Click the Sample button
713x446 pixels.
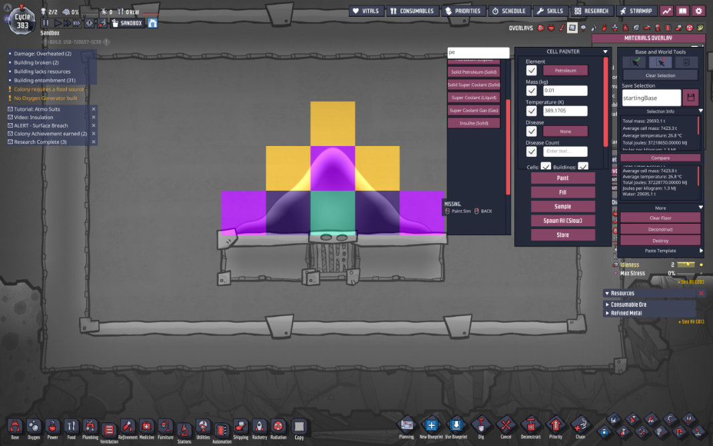[x=563, y=206]
